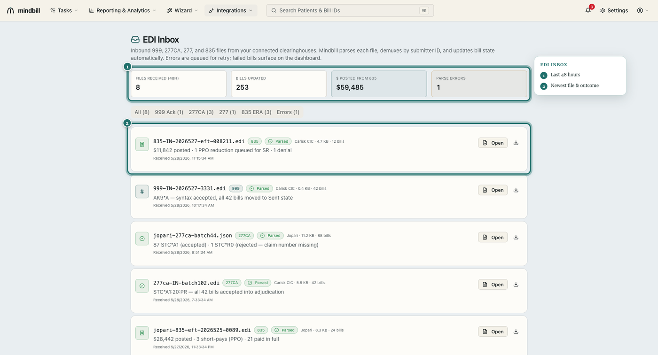The image size is (658, 355).
Task: Click 'Last 48 hours' in EDI Inbox legend
Action: (x=565, y=75)
